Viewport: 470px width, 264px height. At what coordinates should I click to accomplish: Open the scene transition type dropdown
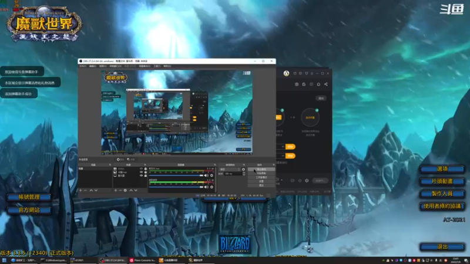coord(230,170)
